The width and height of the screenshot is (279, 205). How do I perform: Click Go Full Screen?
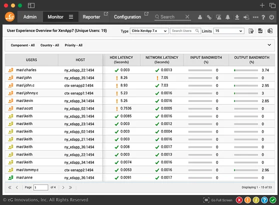(x=218, y=200)
